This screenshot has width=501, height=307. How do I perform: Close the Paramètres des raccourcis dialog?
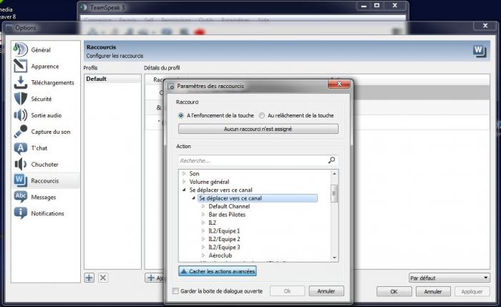[x=339, y=84]
